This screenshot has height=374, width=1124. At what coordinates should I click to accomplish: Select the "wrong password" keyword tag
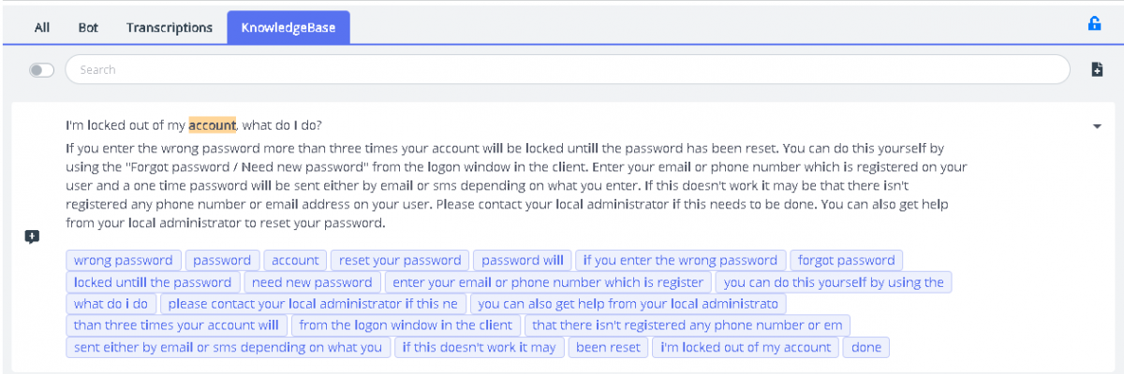tap(124, 260)
